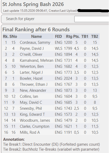Open Clarke, Crumpton player details
Screen dimensions: 109x153
click(x=34, y=126)
